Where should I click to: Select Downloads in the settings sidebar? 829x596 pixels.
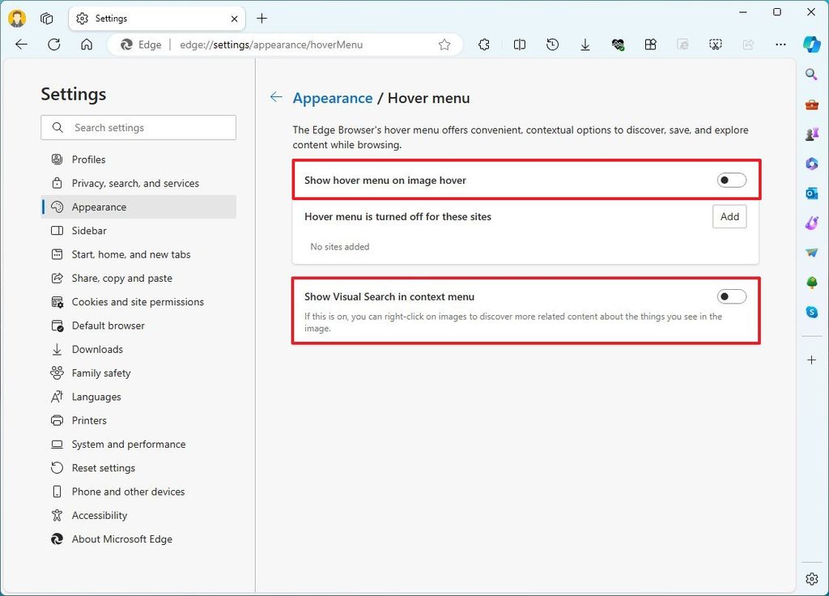click(x=97, y=349)
